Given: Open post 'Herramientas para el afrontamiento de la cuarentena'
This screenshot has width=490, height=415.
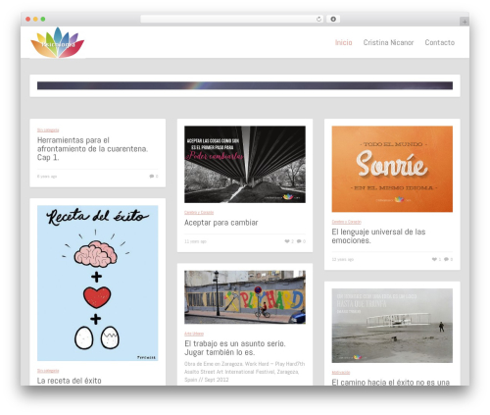Looking at the screenshot, I should 92,149.
